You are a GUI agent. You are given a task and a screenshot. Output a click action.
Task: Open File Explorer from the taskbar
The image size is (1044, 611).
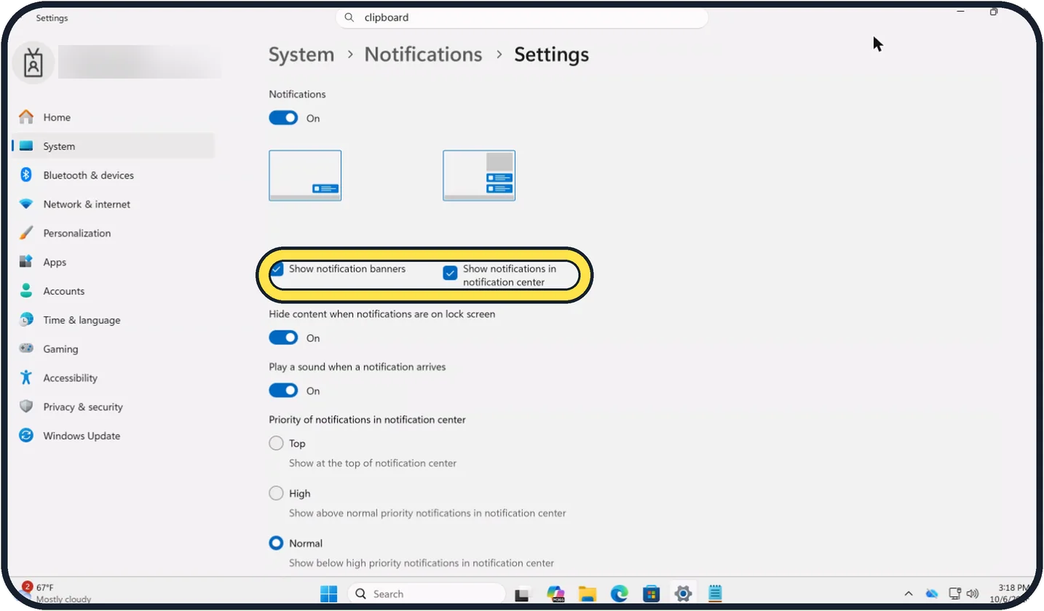(588, 594)
